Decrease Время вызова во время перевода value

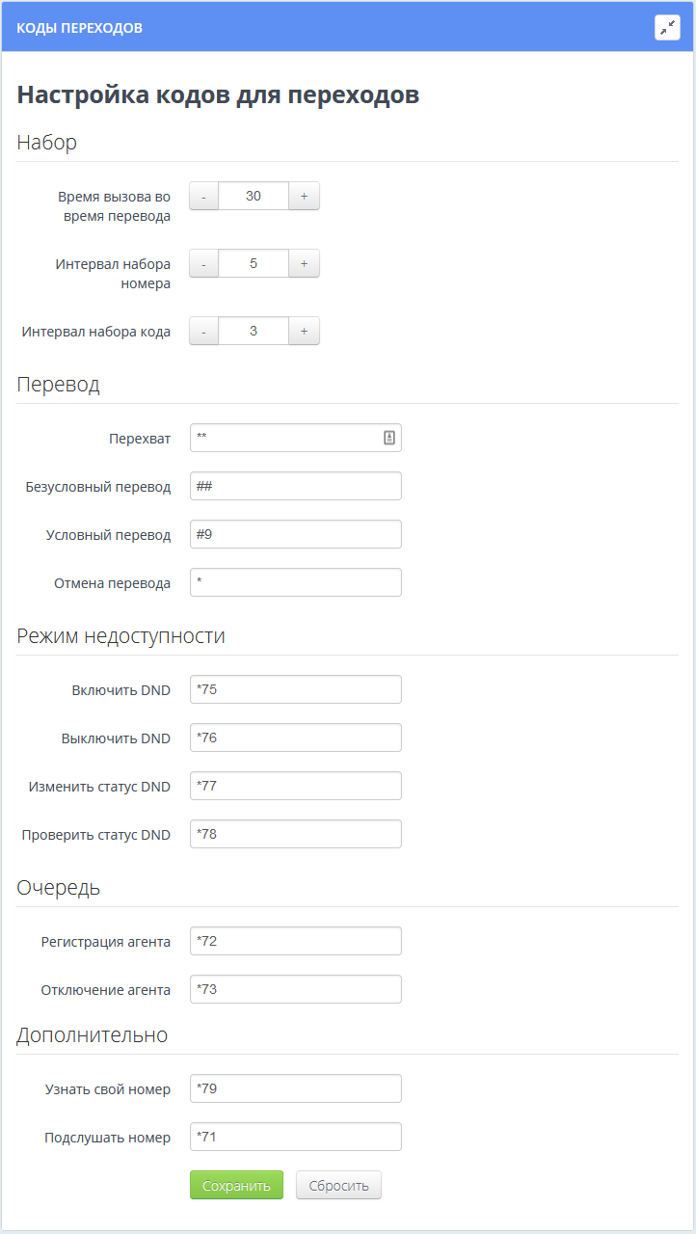tap(204, 196)
